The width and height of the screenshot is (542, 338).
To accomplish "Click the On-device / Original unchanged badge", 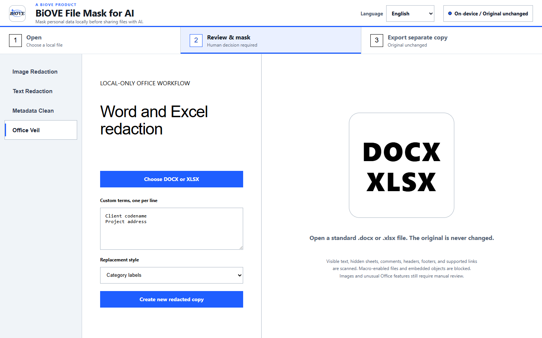I will point(488,14).
